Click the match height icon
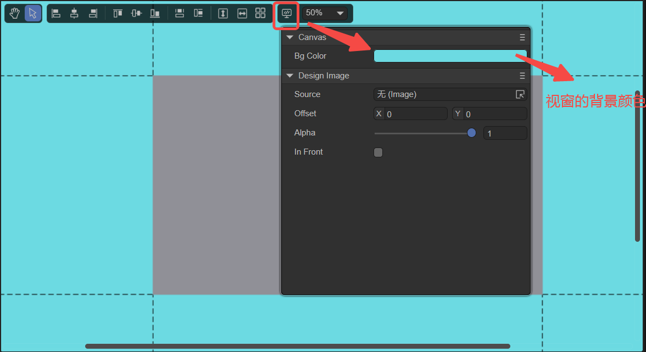 223,13
